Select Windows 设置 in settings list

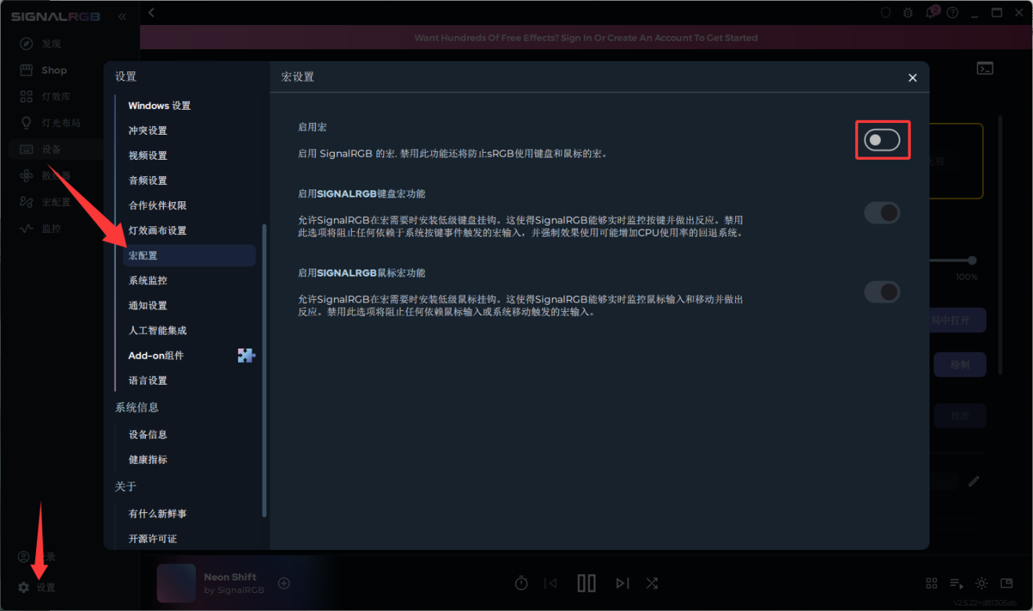point(159,106)
